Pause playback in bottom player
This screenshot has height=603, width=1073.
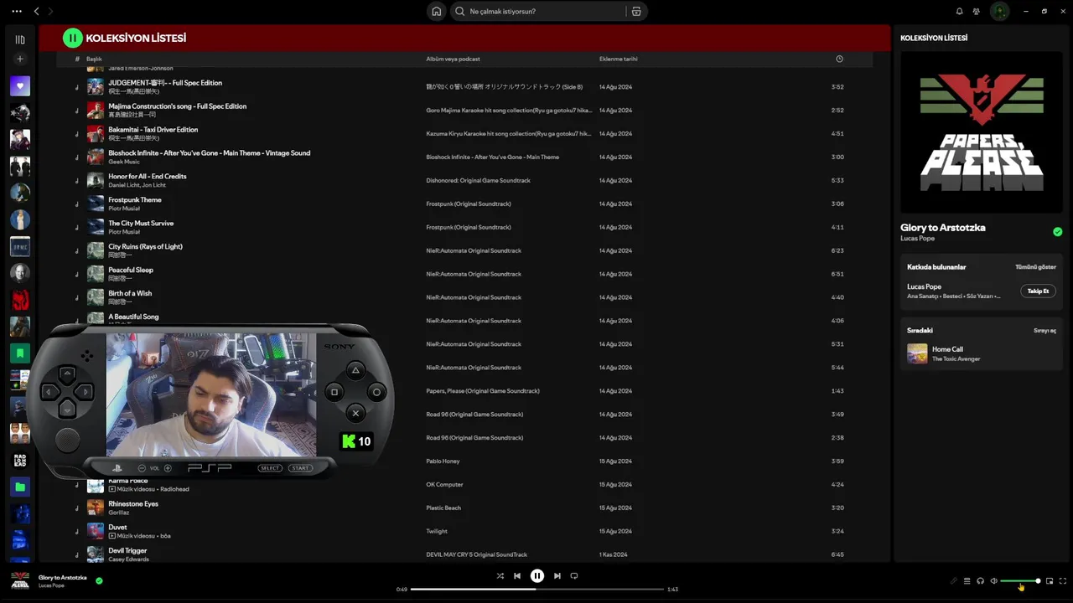click(537, 575)
